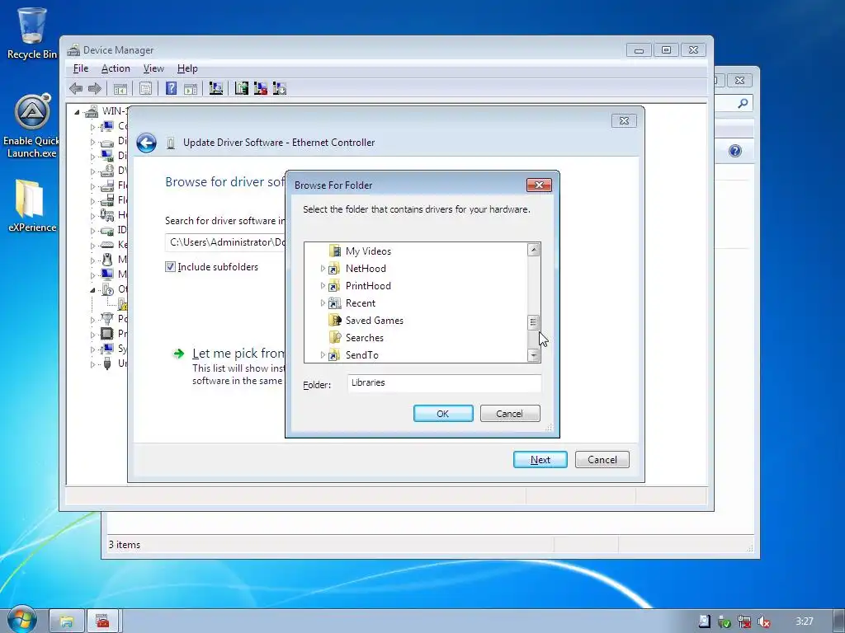Image resolution: width=845 pixels, height=633 pixels.
Task: Click the Properties toolbar icon
Action: 145,88
